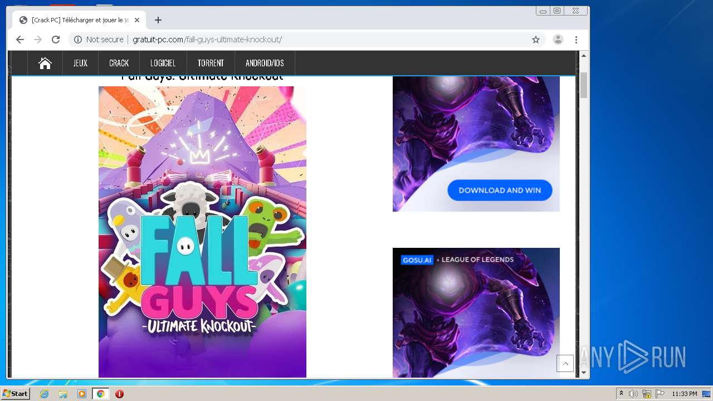Viewport: 713px width, 401px height.
Task: Click the Fall Guys cover image
Action: point(202,232)
